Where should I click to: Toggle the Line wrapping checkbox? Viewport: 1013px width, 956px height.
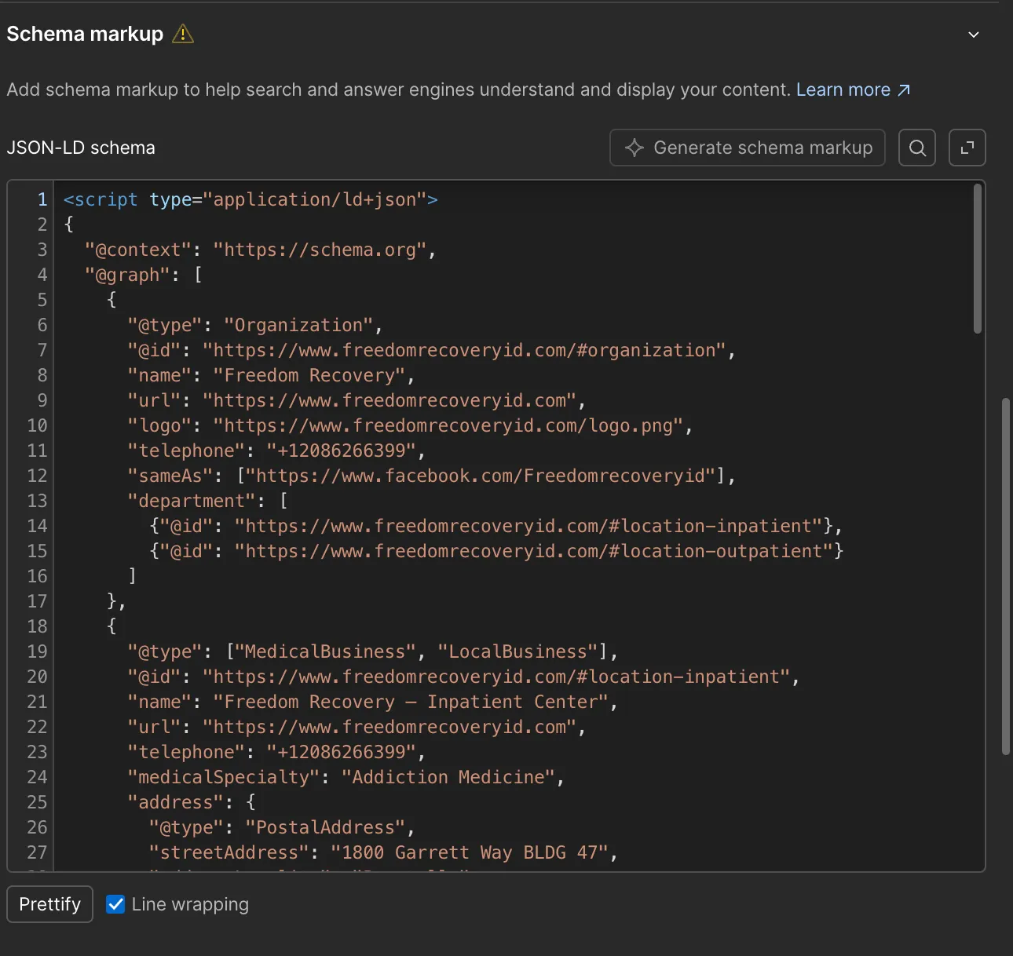tap(115, 904)
